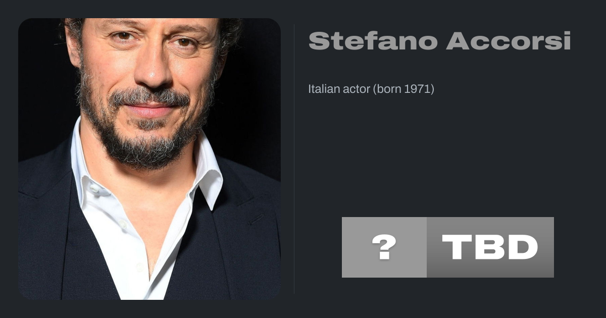Screen dimensions: 606x318
Task: Click the word Stefano in the heading
Action: tap(373, 41)
